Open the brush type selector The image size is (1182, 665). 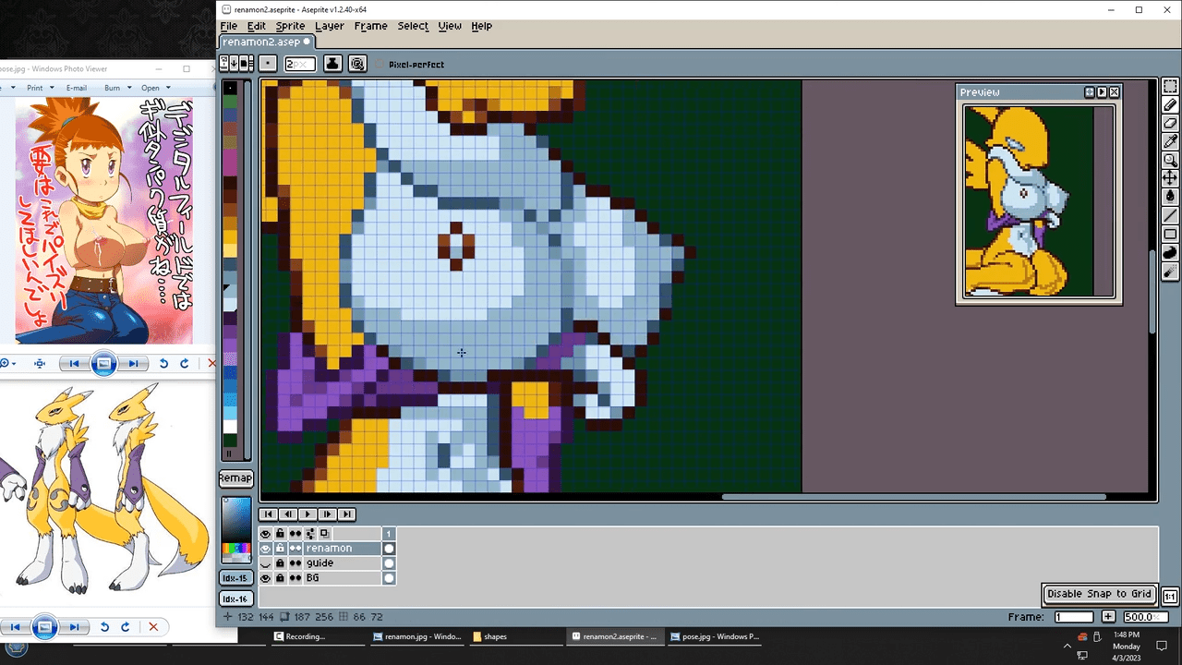(268, 64)
